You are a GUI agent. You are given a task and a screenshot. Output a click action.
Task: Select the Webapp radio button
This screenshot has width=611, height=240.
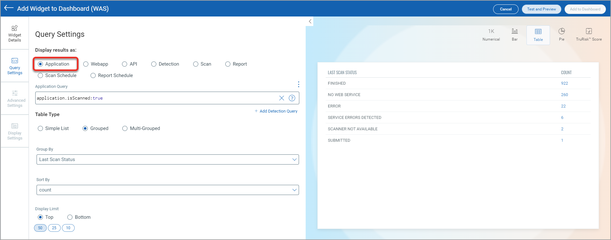(x=86, y=64)
